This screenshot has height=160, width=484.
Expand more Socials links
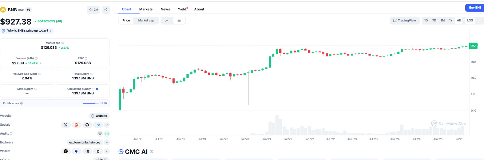click(x=107, y=125)
